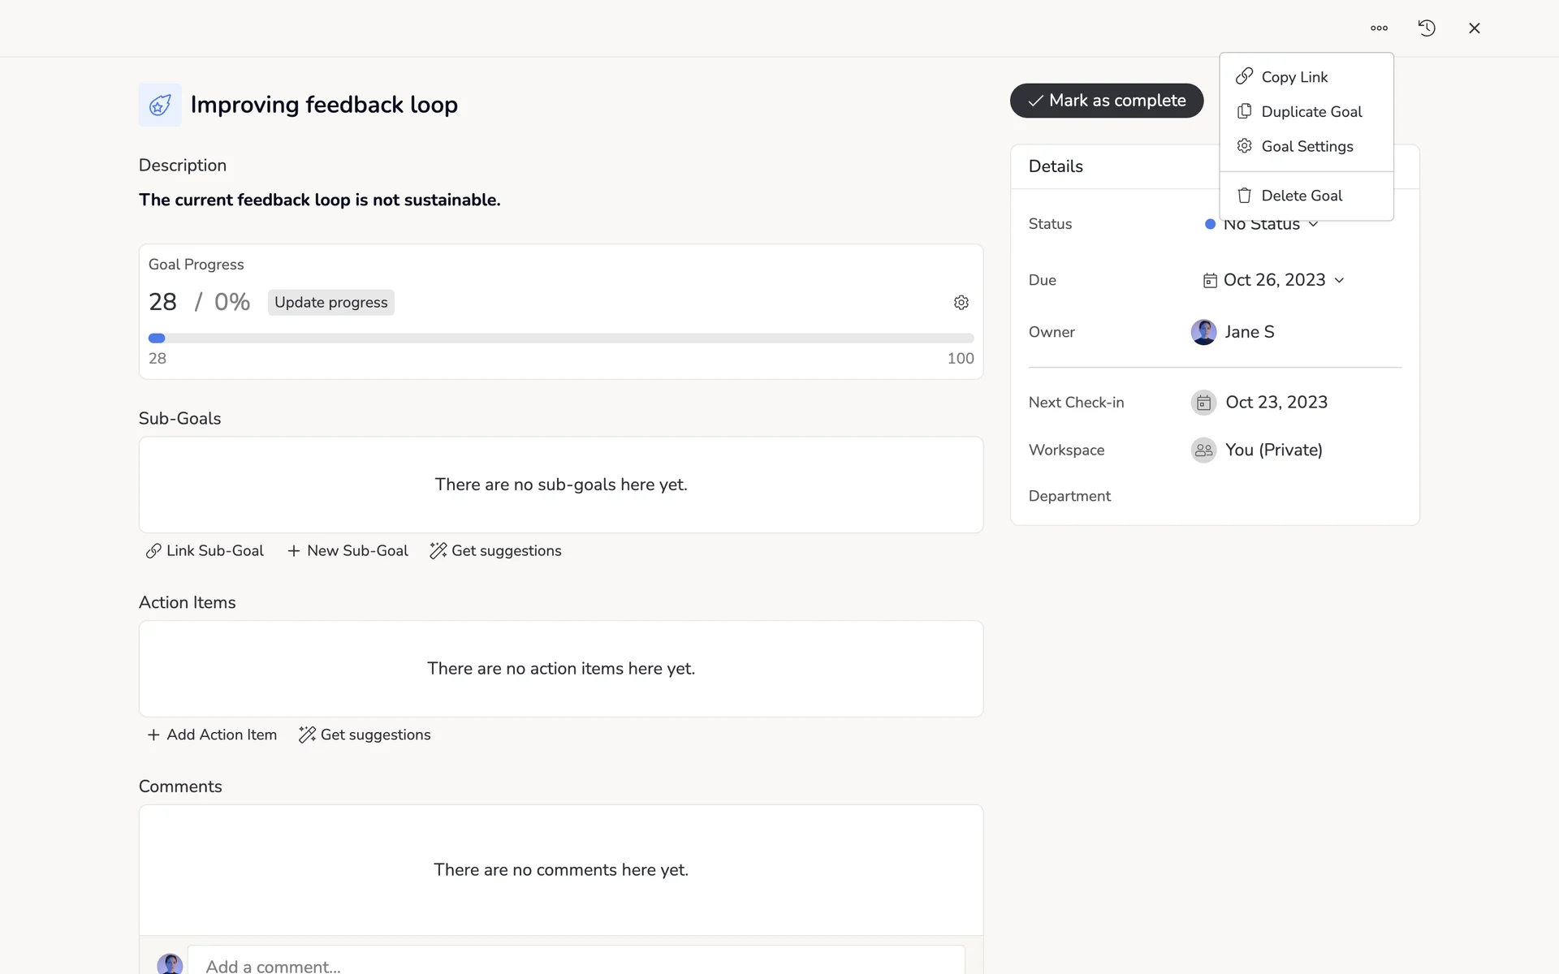Open Goal Progress gear settings
The height and width of the screenshot is (974, 1559).
(961, 303)
